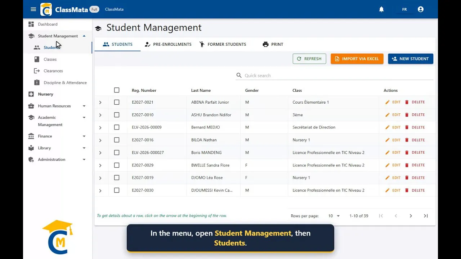Click the New Student button
Screen dimensions: 461x259
pyautogui.click(x=411, y=59)
